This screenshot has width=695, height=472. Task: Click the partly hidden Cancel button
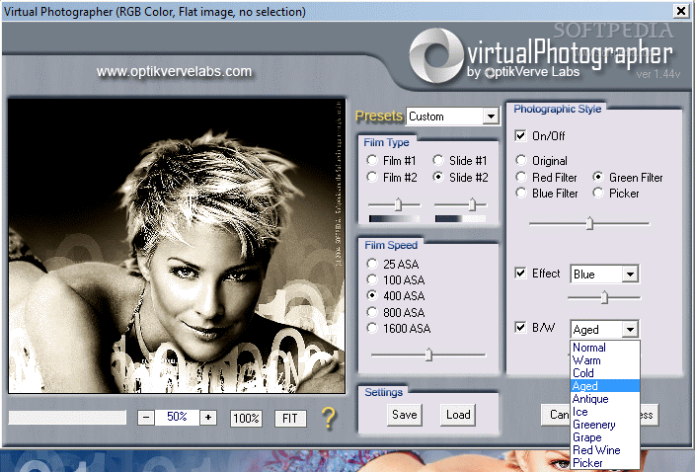click(x=556, y=415)
